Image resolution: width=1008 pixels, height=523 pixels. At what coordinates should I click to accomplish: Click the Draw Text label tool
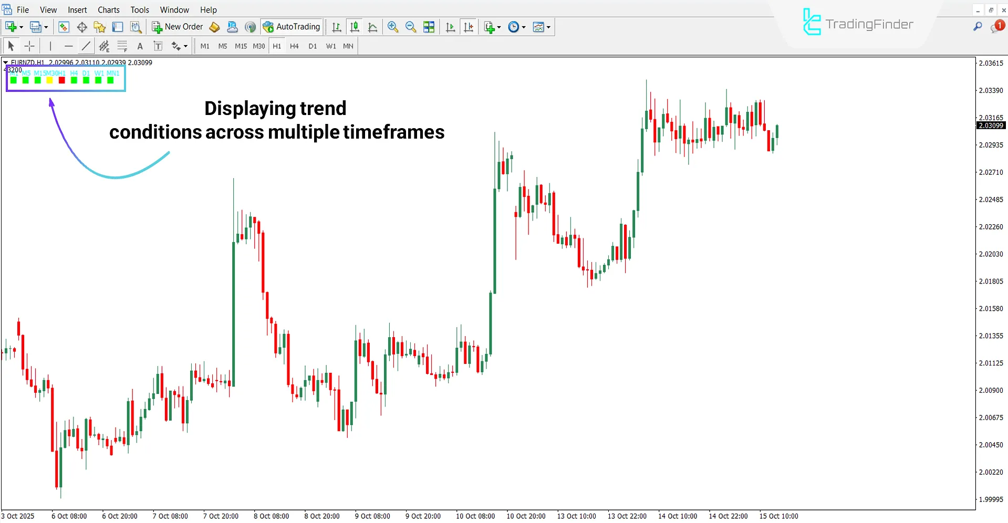158,46
